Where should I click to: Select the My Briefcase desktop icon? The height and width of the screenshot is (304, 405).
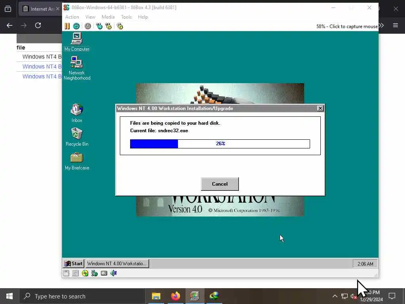coord(77,161)
